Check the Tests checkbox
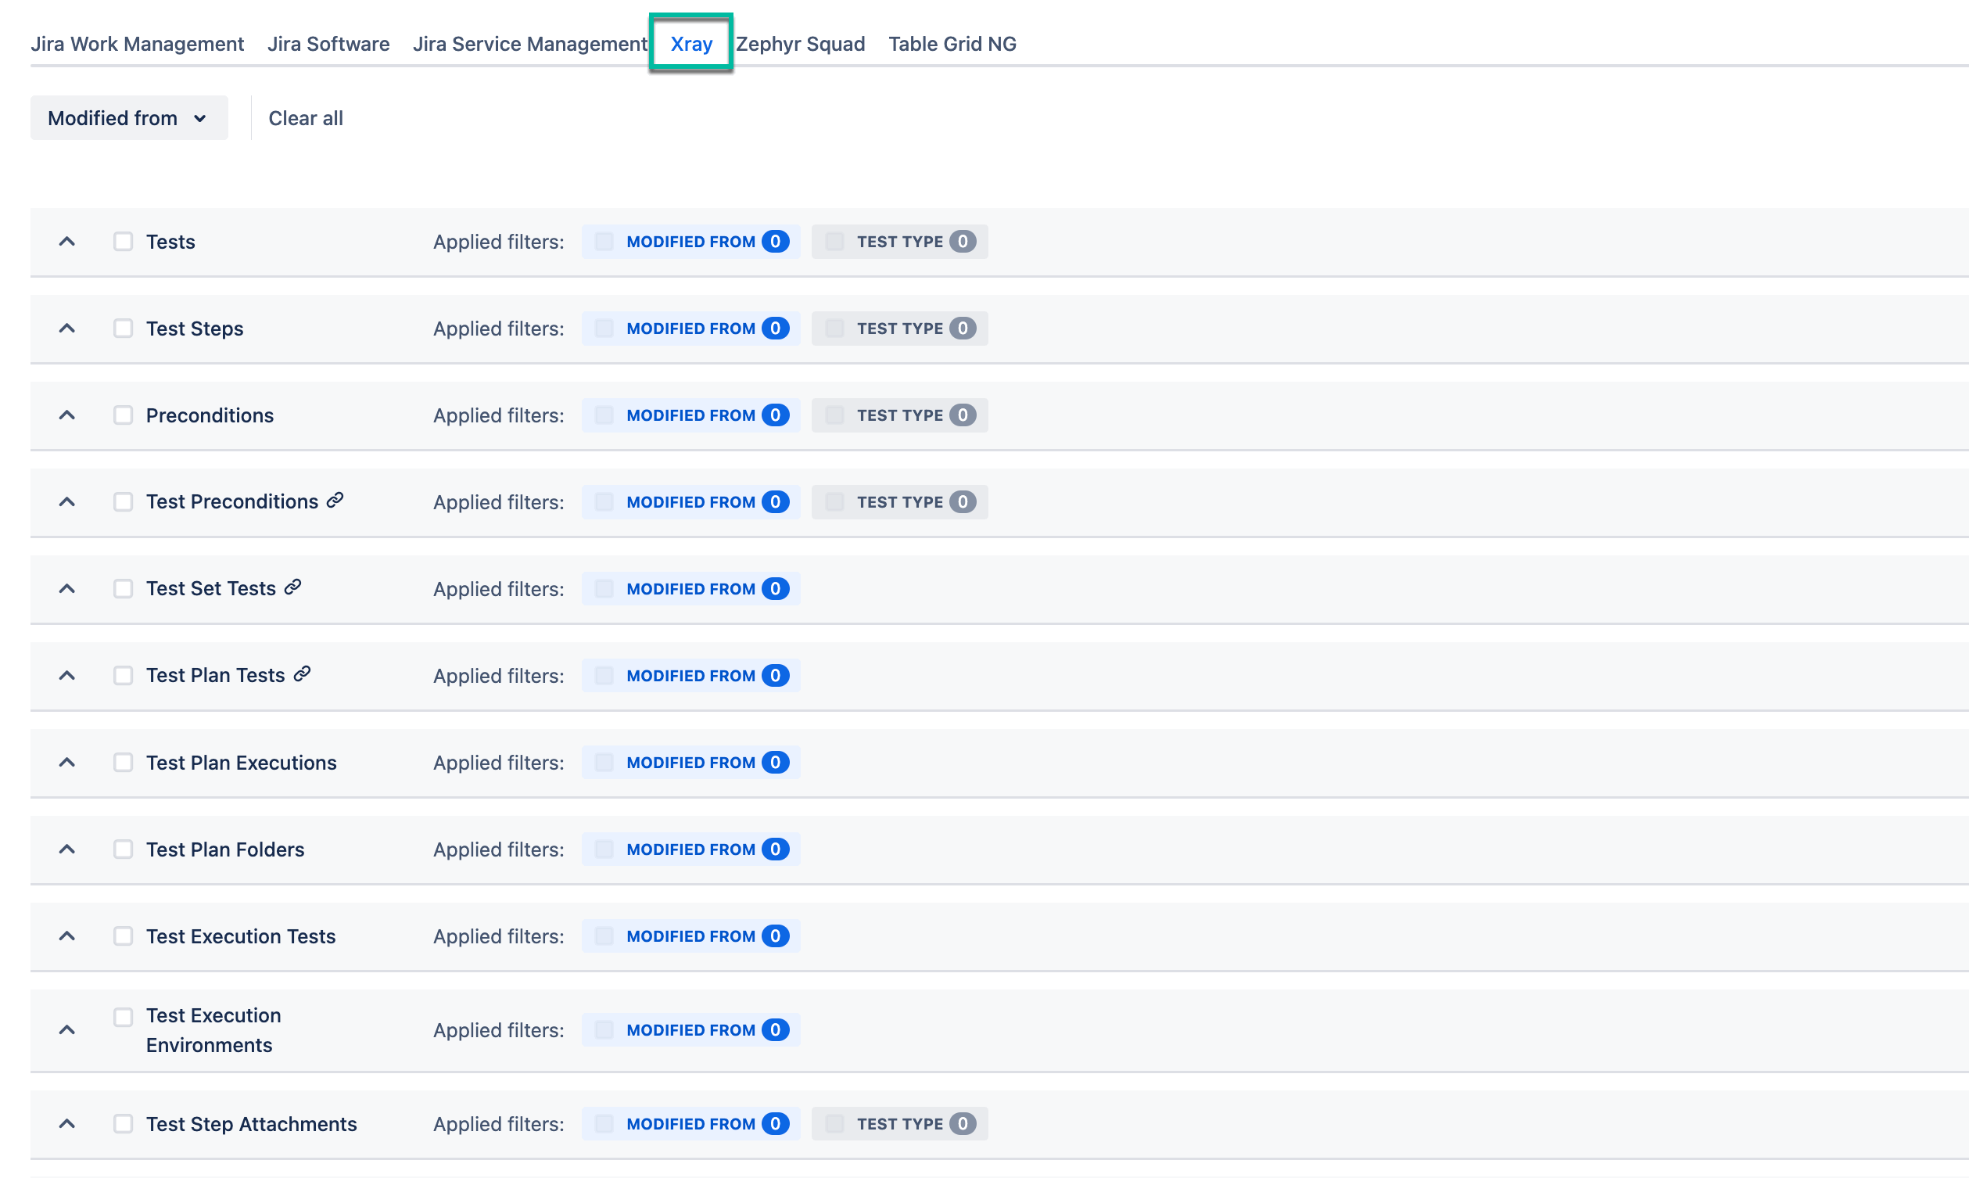 [123, 242]
